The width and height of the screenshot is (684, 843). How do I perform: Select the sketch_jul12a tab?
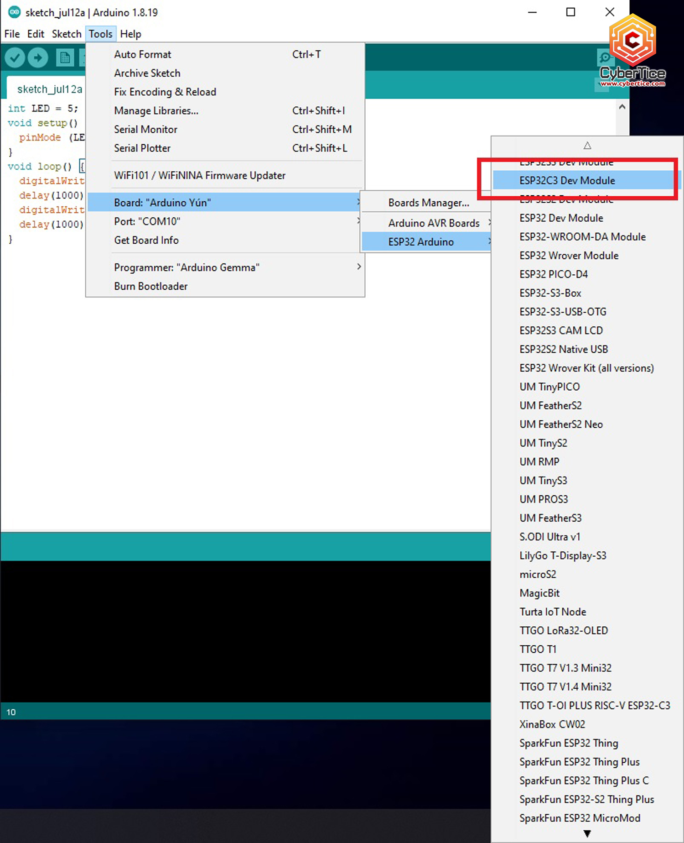pos(49,89)
